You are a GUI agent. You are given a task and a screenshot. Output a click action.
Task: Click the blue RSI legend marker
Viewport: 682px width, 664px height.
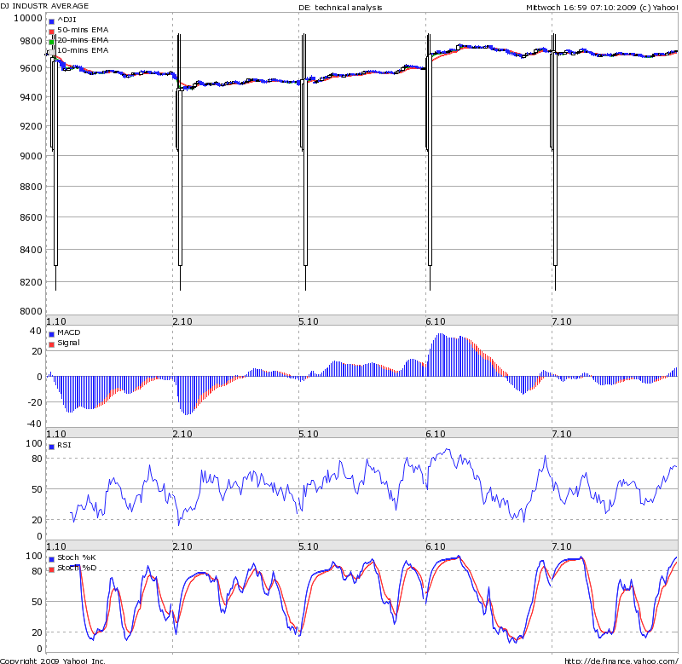[x=52, y=446]
